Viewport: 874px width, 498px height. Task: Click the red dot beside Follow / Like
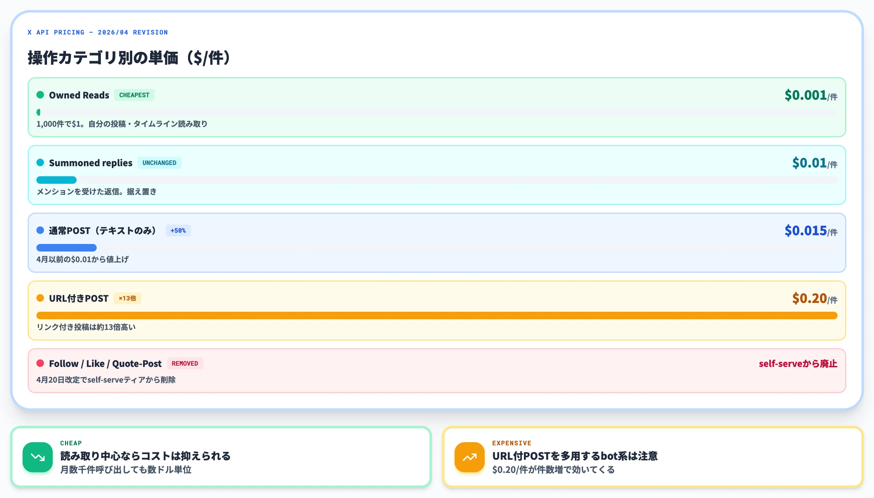click(x=40, y=363)
